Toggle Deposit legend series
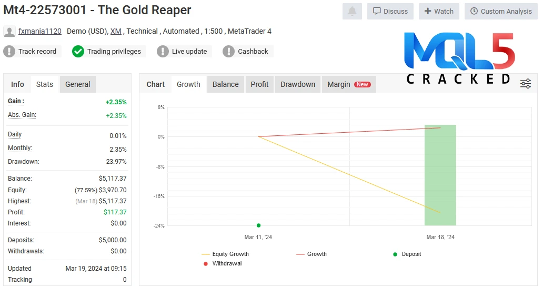The image size is (543, 296). [407, 254]
